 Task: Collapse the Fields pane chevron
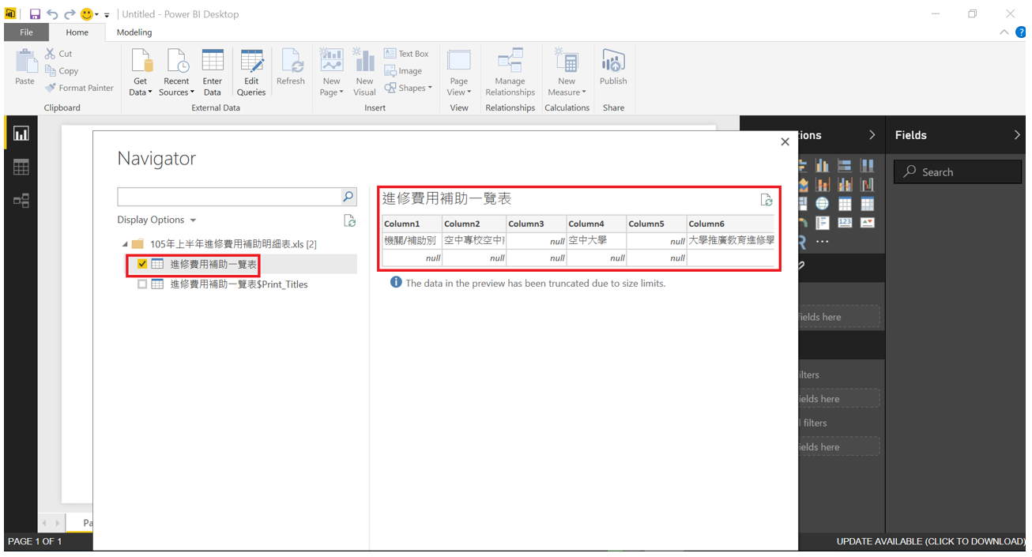point(1017,135)
